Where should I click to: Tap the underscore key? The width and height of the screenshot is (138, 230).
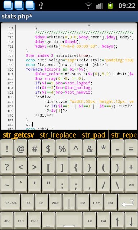coord(48,221)
